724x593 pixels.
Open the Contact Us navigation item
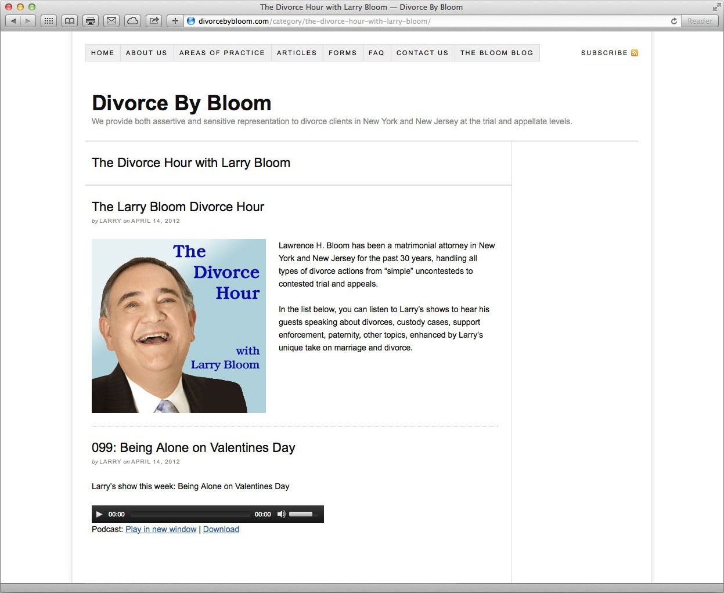422,53
